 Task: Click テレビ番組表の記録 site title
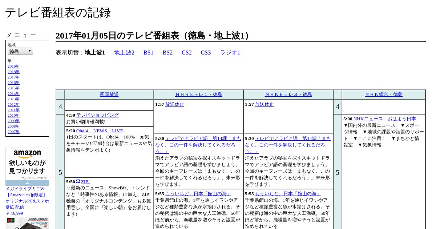(58, 13)
